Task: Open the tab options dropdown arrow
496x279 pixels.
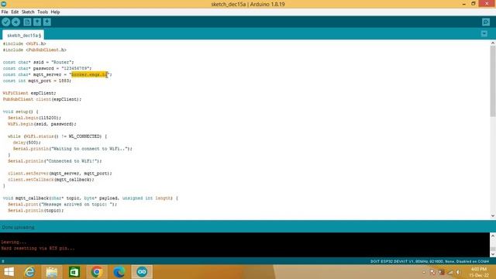Action: pyautogui.click(x=484, y=34)
